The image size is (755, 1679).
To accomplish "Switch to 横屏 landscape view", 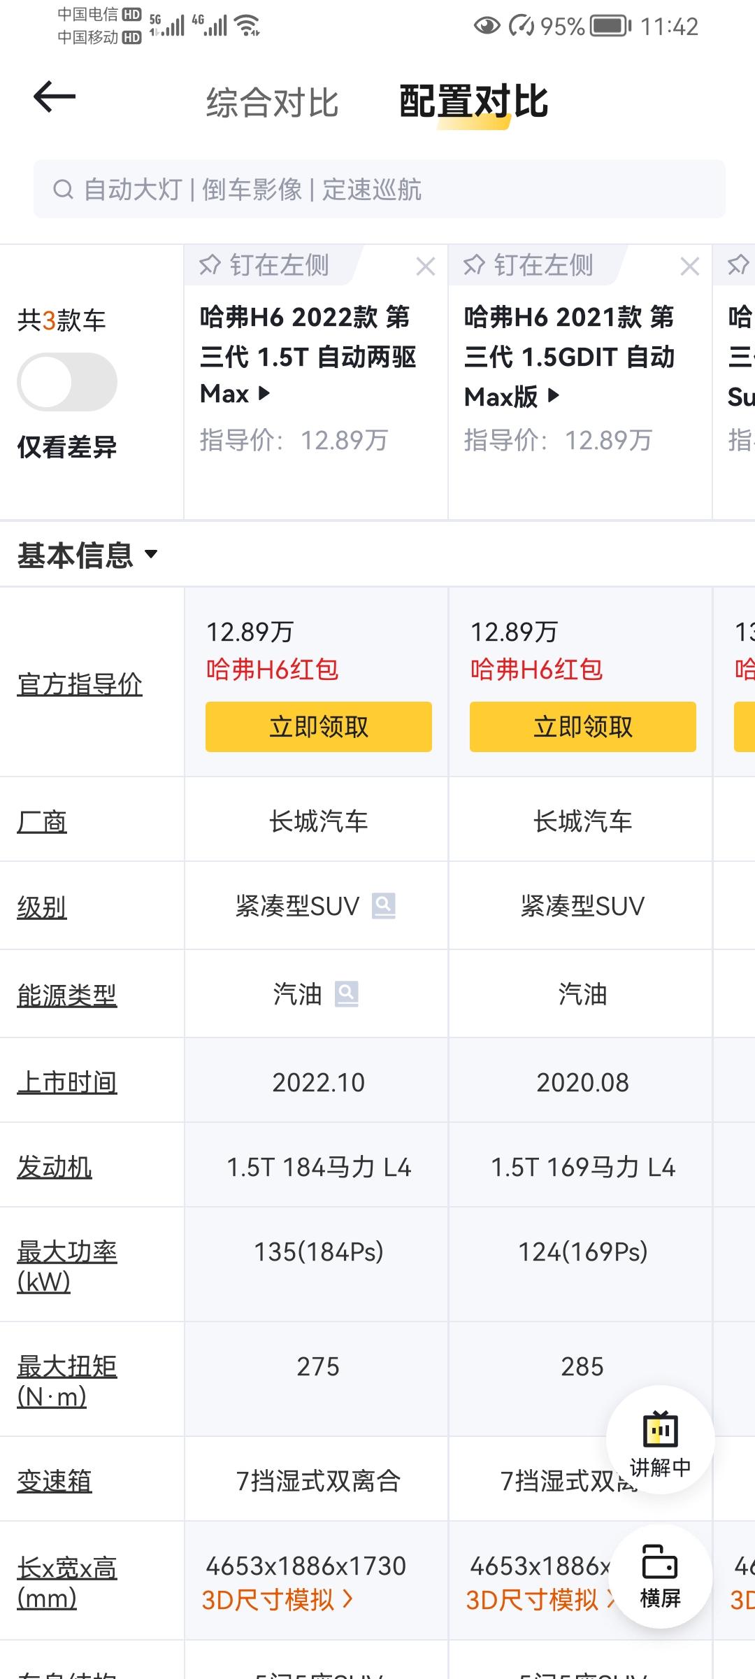I will point(661,1577).
